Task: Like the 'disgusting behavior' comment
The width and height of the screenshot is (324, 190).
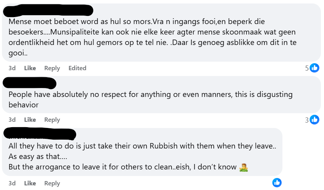Action: (x=30, y=120)
